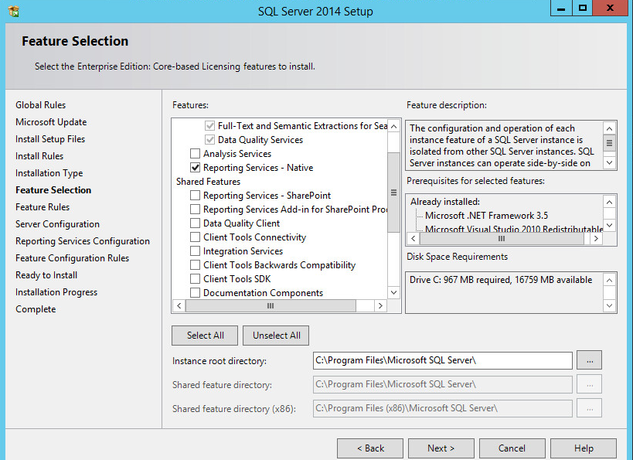Click the feature description scrollbar thumb

[x=610, y=142]
